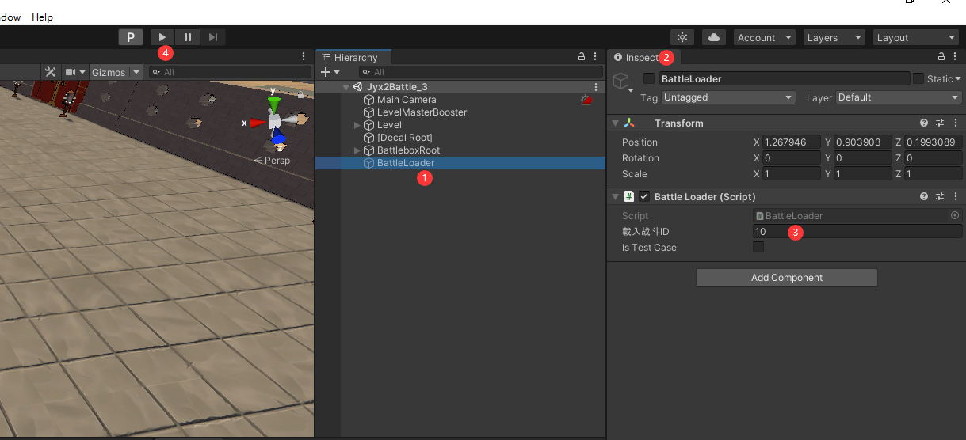Open Battle Loader script three-dot menu

[956, 196]
